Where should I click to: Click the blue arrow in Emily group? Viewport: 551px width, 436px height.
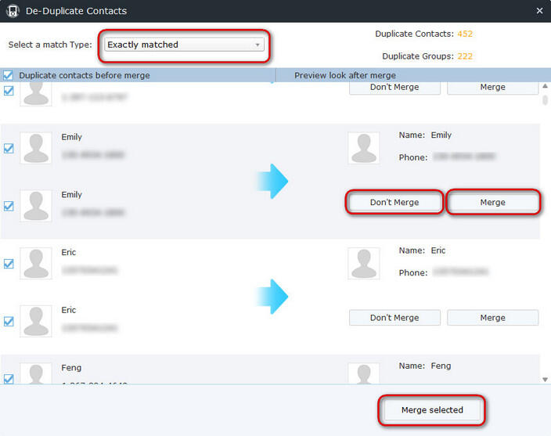tap(272, 182)
